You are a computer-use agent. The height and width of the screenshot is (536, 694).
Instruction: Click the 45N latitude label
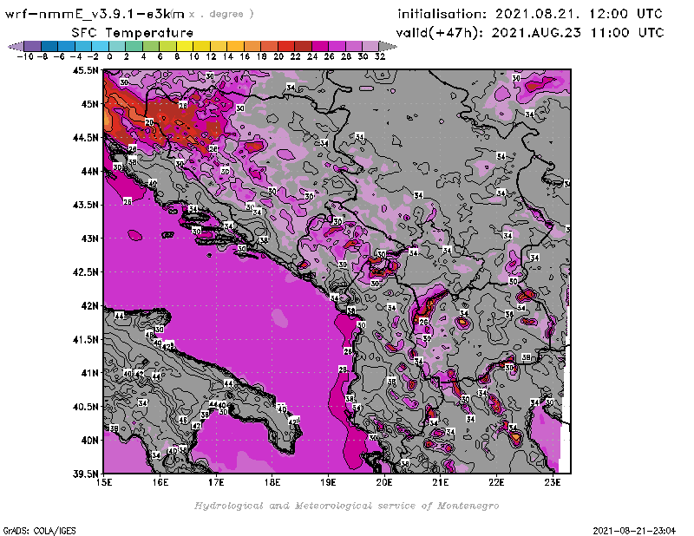point(89,104)
